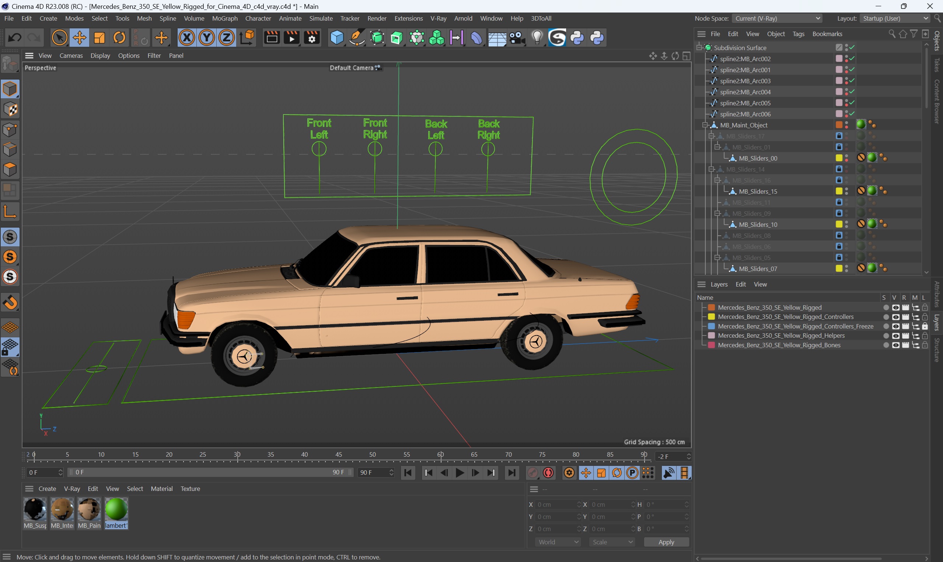This screenshot has height=562, width=943.
Task: Collapse the Subdivision Surface tree item
Action: click(699, 48)
